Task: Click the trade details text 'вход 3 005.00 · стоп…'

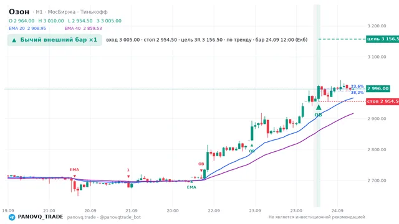Action: (206, 40)
